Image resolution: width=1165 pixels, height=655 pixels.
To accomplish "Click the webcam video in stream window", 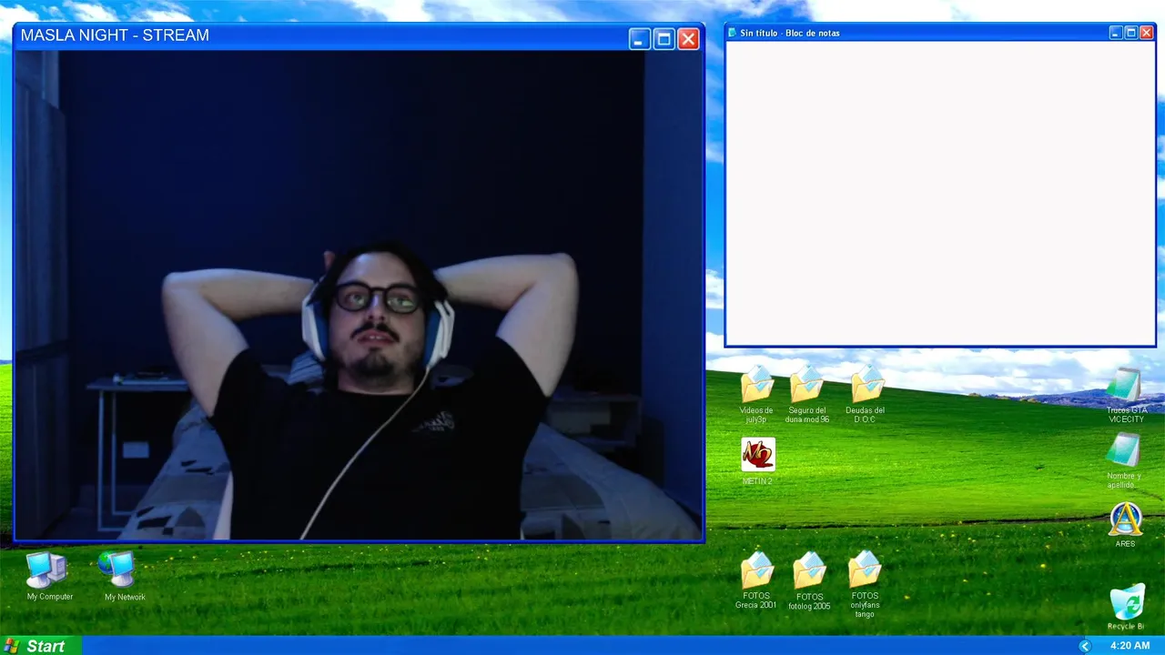I will click(359, 295).
